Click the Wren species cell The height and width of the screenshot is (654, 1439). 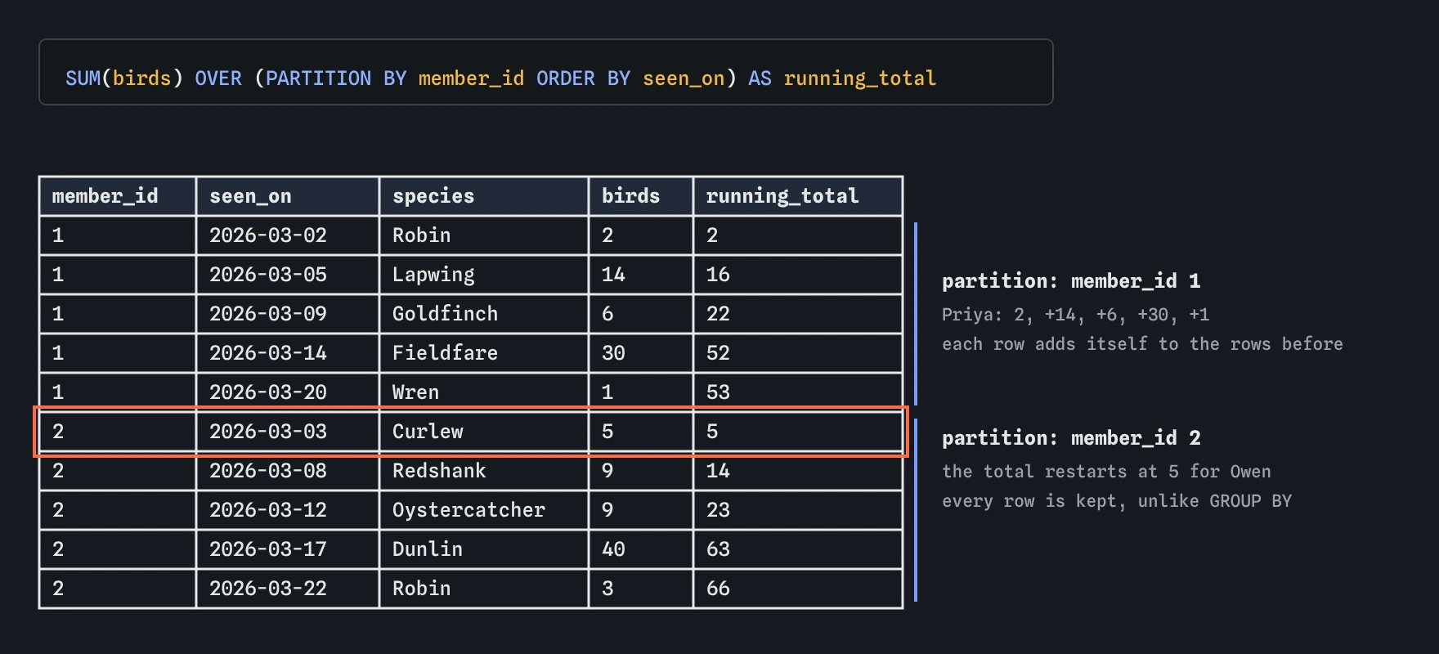click(x=484, y=392)
